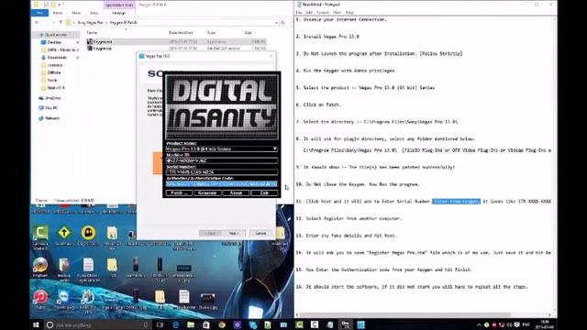
Task: Click the Ask me anything search box
Action: tap(97, 324)
